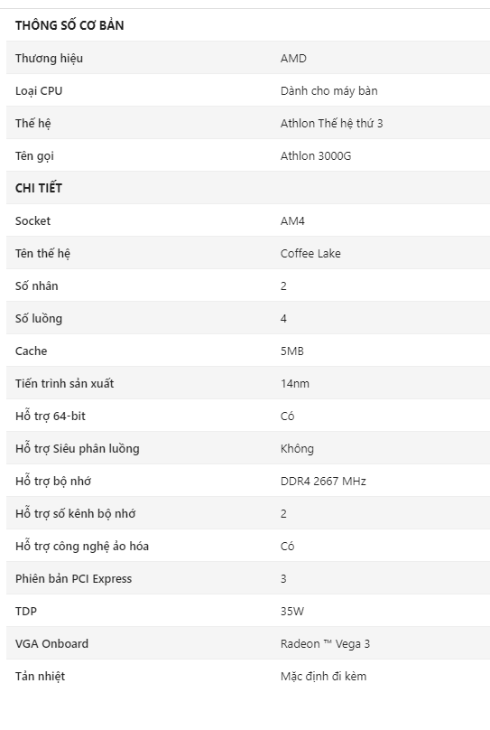Select the Hỗ trợ Siêu phân luồng label
490x730 pixels.
pos(78,449)
